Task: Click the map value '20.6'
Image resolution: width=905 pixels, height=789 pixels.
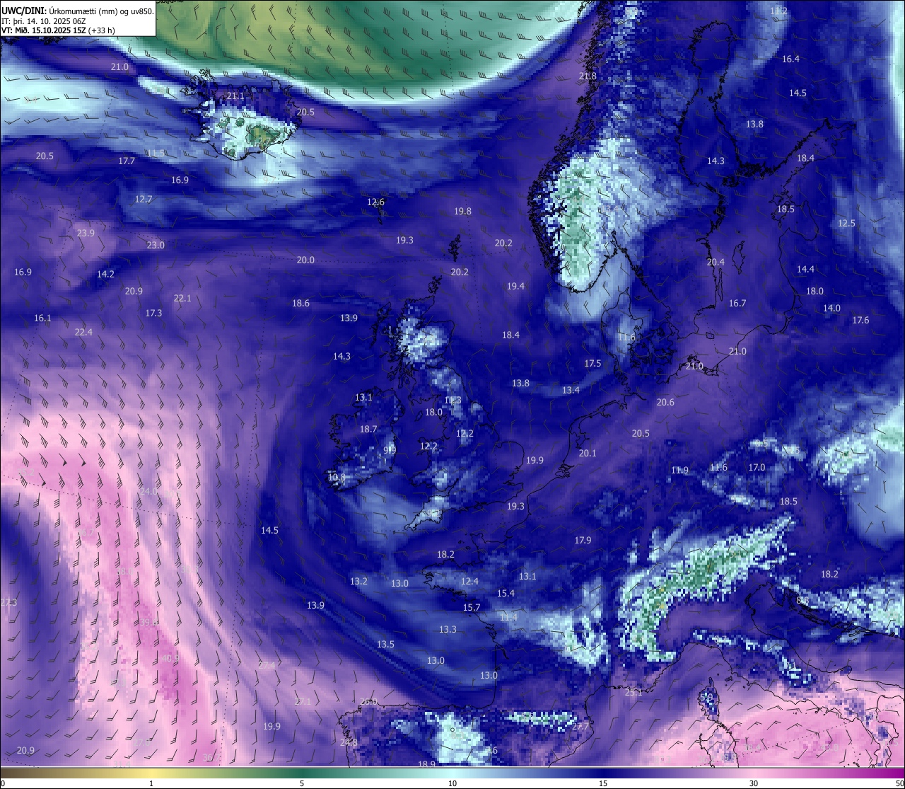Action: tap(665, 403)
